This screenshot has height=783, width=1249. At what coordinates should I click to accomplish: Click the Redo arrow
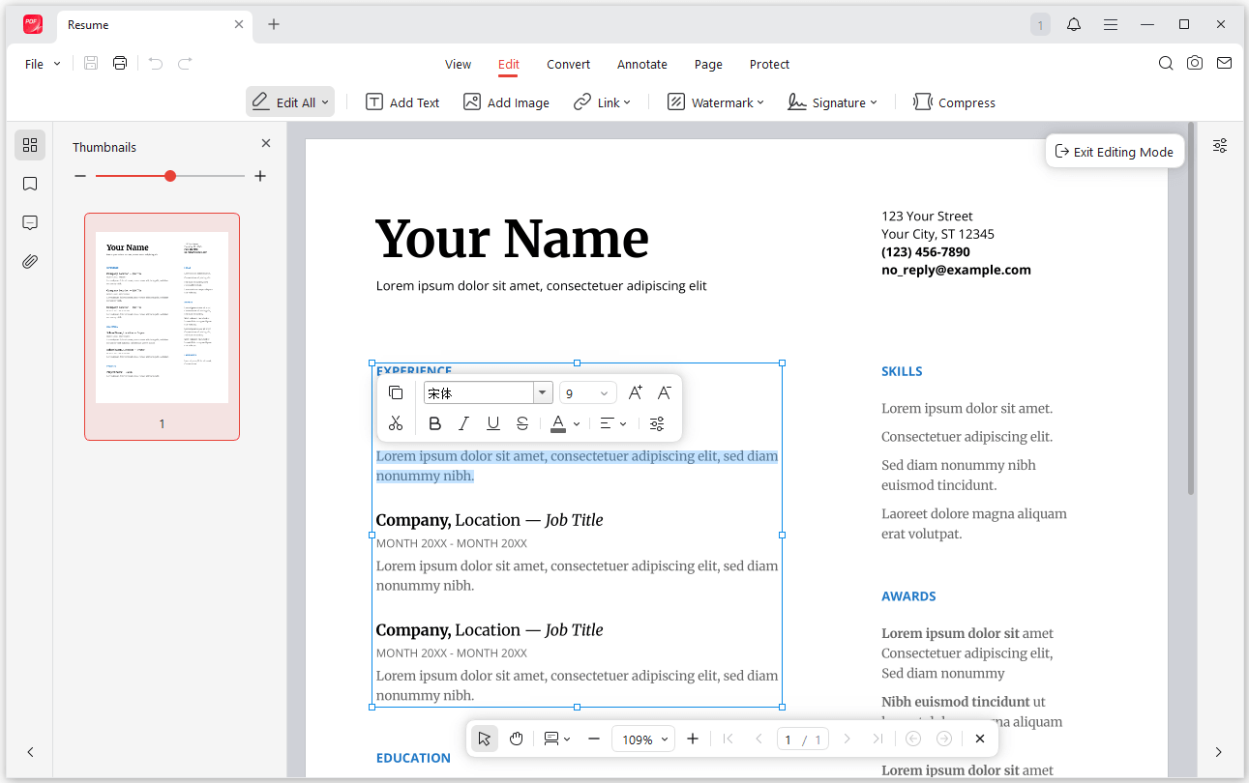[x=185, y=64]
